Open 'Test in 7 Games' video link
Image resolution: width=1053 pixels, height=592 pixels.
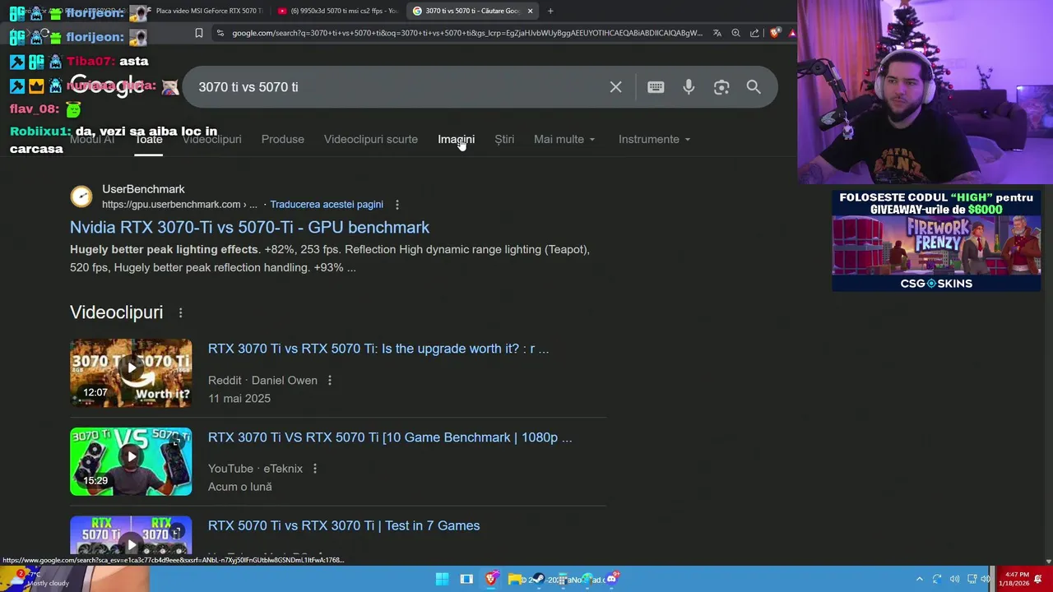coord(344,525)
